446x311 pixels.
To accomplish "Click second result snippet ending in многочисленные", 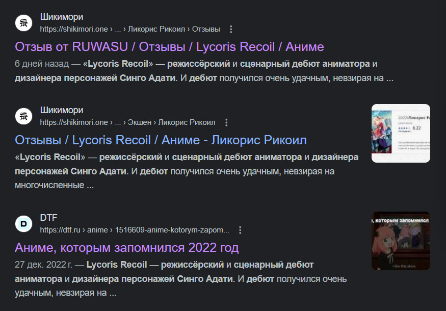I will [187, 171].
